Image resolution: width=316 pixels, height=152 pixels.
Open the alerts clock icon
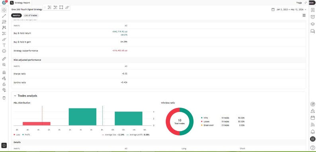(x=312, y=17)
